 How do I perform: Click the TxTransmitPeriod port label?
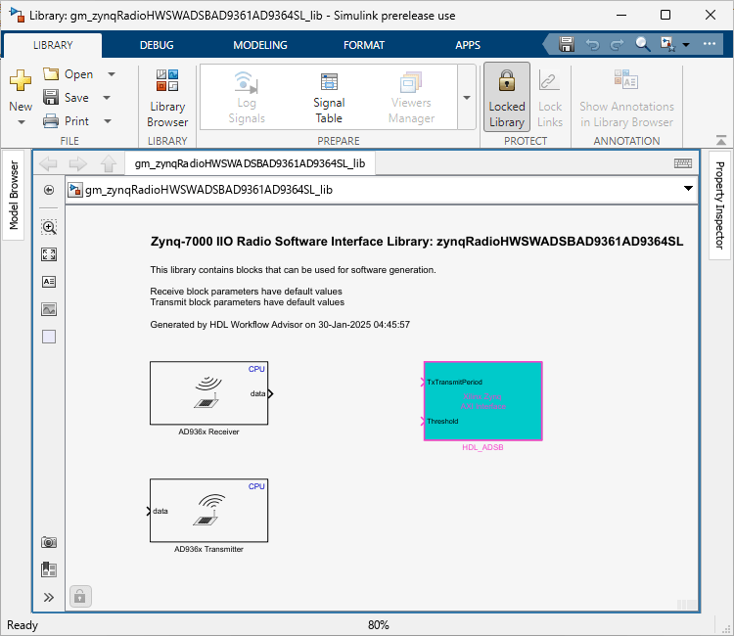tap(454, 382)
